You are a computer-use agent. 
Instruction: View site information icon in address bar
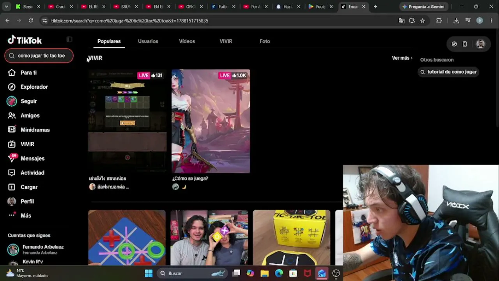click(x=44, y=21)
